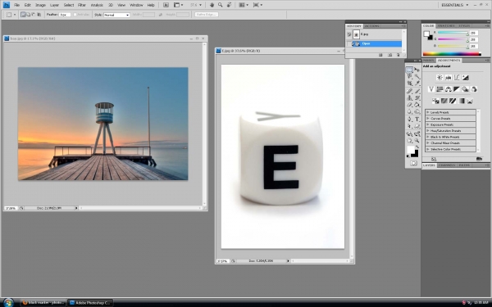
Task: Add an Exposure adjustment
Action: click(x=465, y=78)
